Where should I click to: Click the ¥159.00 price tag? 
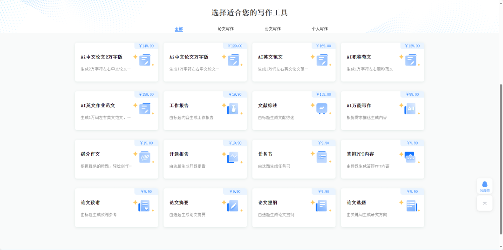146,95
